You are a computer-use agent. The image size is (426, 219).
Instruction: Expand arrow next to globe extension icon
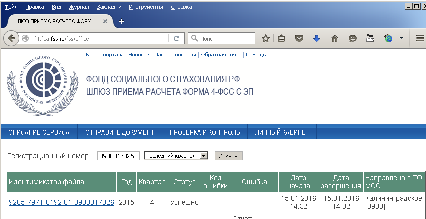[x=401, y=38]
